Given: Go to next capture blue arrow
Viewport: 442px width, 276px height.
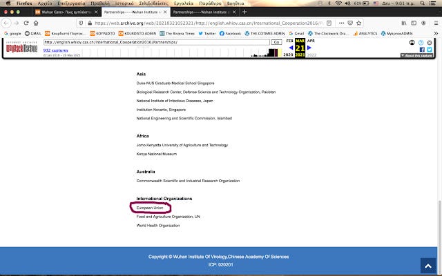Looking at the screenshot, I should coord(309,48).
